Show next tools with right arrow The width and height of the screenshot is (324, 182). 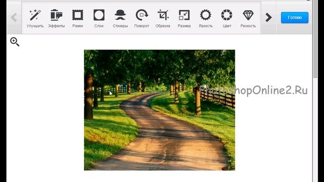click(x=268, y=17)
